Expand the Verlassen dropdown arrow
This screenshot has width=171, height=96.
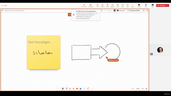(168, 6)
